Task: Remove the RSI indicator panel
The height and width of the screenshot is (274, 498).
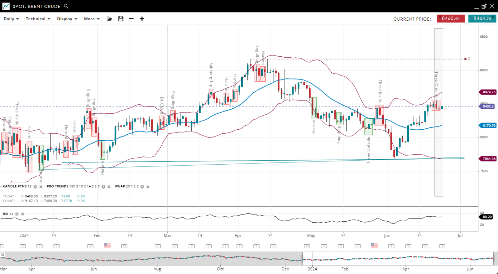Action: (22, 214)
